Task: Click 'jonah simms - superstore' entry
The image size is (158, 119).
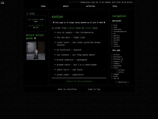Action: pyautogui.click(x=70, y=75)
